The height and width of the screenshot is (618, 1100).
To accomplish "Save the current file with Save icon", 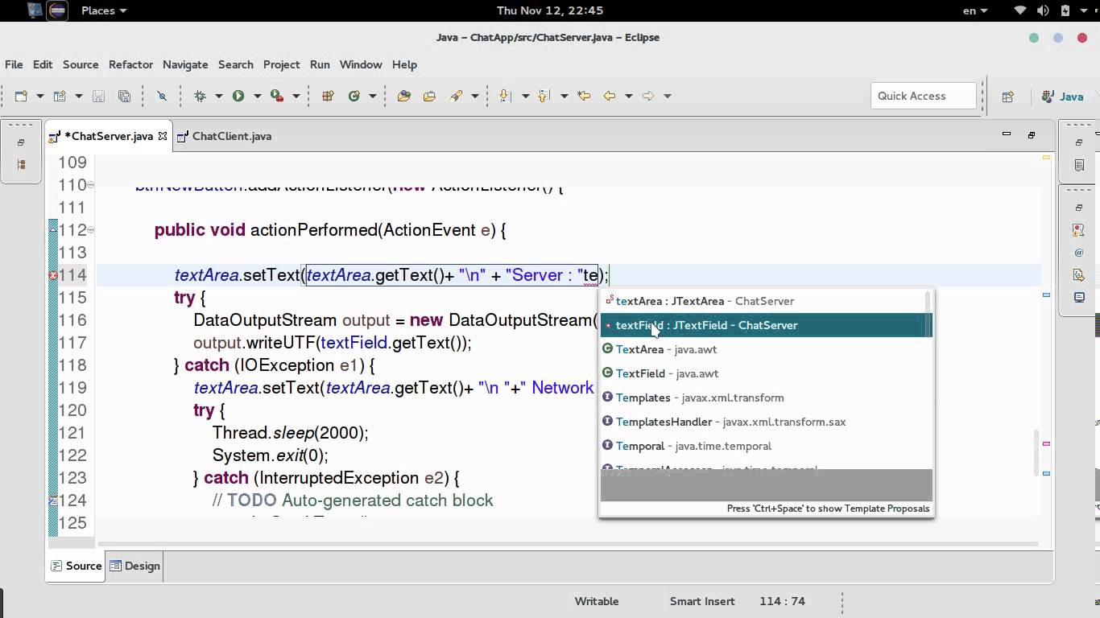I will (x=98, y=96).
